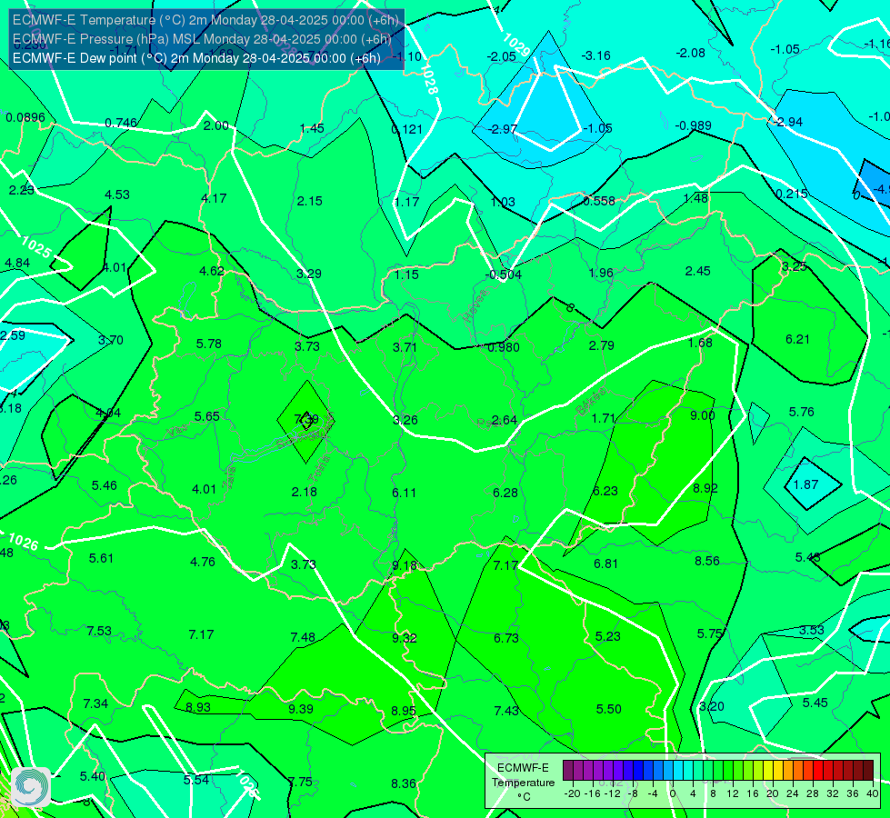890x818 pixels.
Task: Click the map value 2.15
Action: tap(310, 201)
